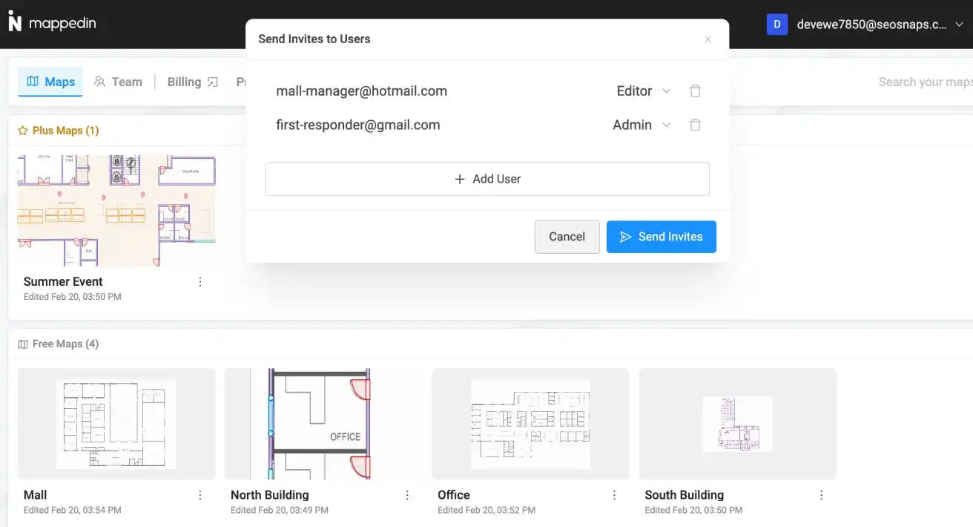Image resolution: width=973 pixels, height=527 pixels.
Task: Cancel the invite dialog
Action: click(567, 236)
